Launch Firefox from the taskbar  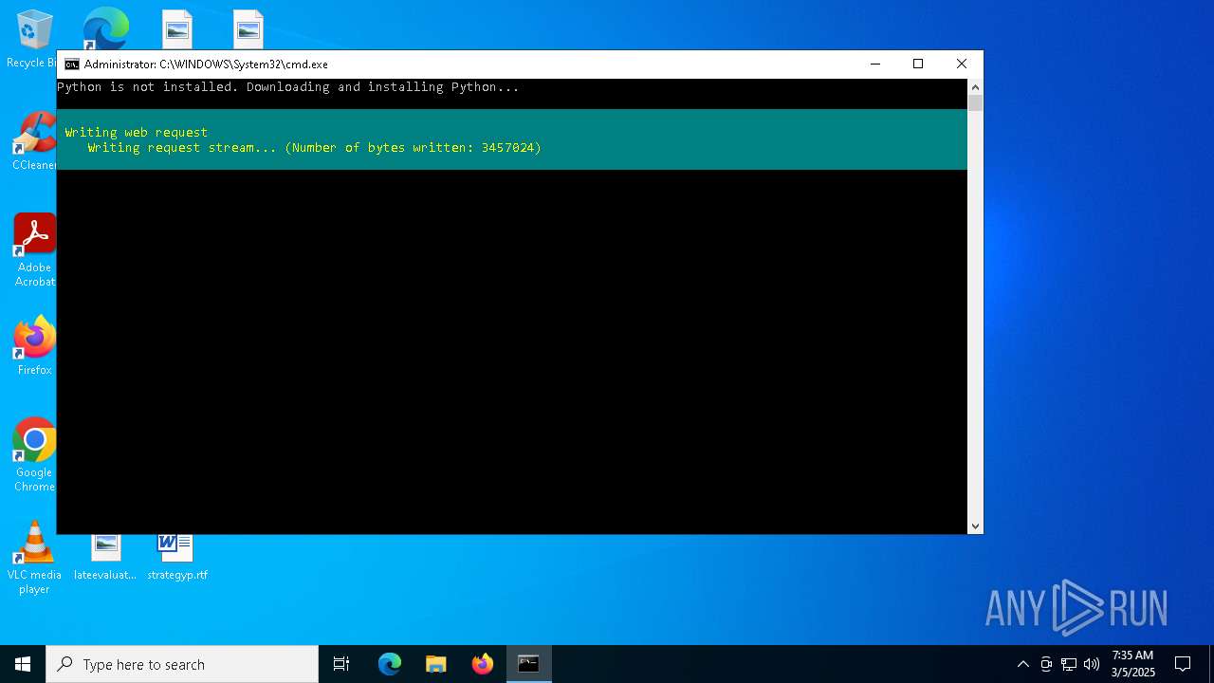483,664
